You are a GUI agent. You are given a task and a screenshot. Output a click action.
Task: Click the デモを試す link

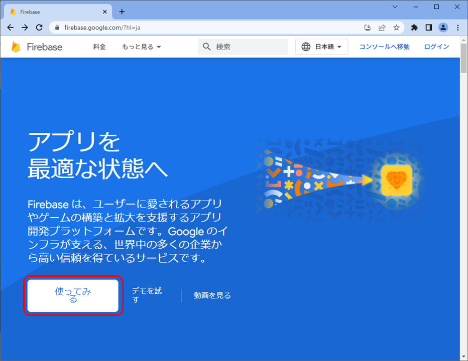click(147, 295)
